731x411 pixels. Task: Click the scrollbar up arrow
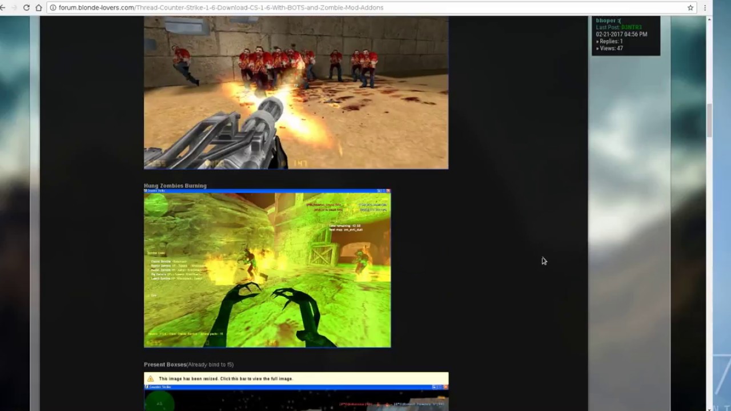click(x=710, y=19)
